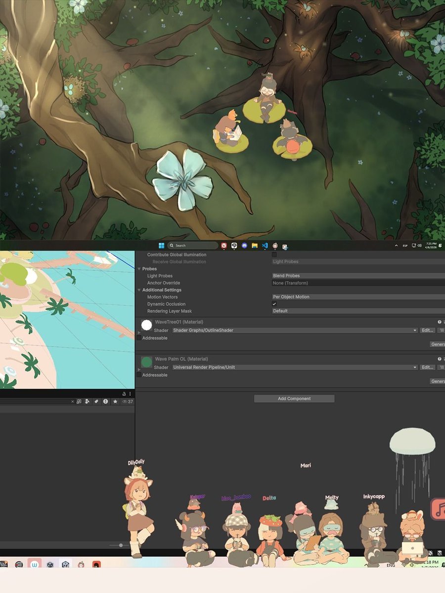
Task: Open File Explorer from the upper taskbar
Action: (x=255, y=245)
